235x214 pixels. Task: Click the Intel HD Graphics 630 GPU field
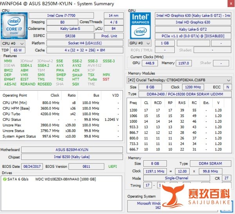click(x=193, y=22)
